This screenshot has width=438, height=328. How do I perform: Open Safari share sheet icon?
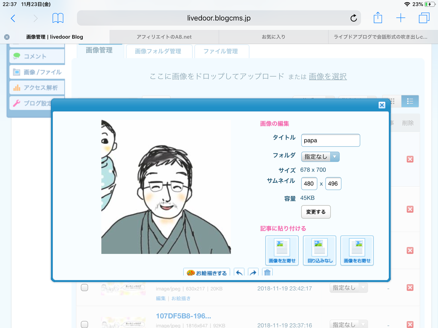(378, 17)
